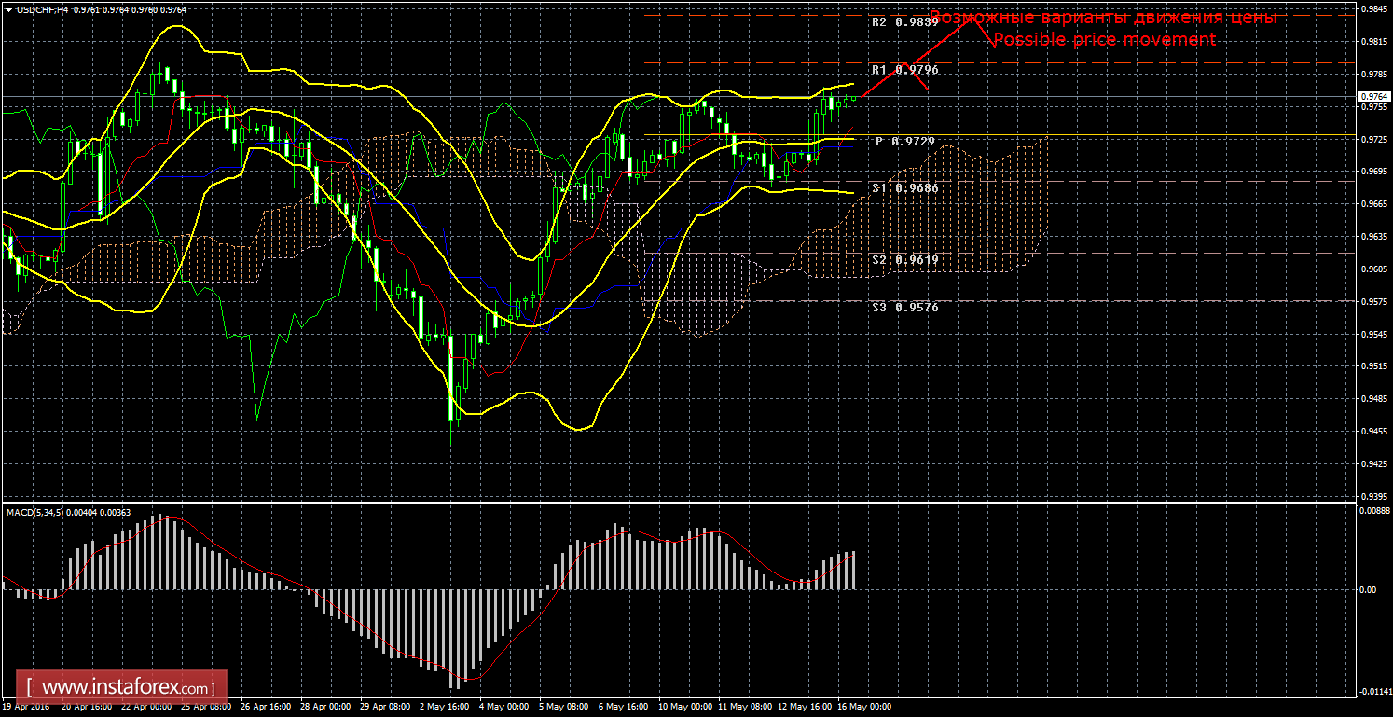1393x717 pixels.
Task: Click the 10 May 00:00 time label
Action: pos(685,707)
